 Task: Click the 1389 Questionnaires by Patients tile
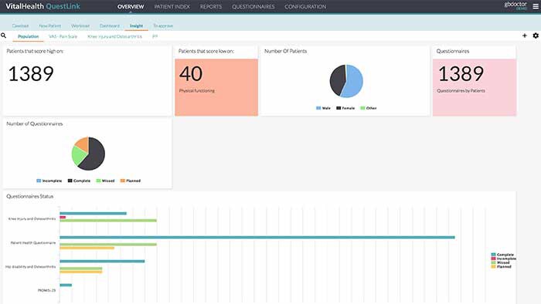pos(475,87)
